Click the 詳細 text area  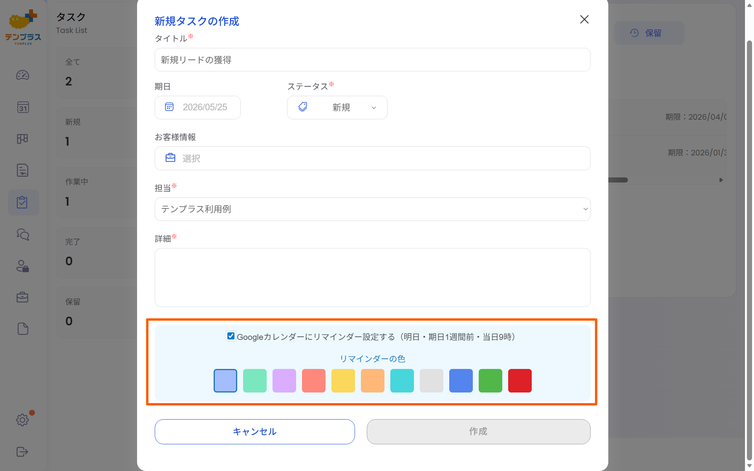372,277
